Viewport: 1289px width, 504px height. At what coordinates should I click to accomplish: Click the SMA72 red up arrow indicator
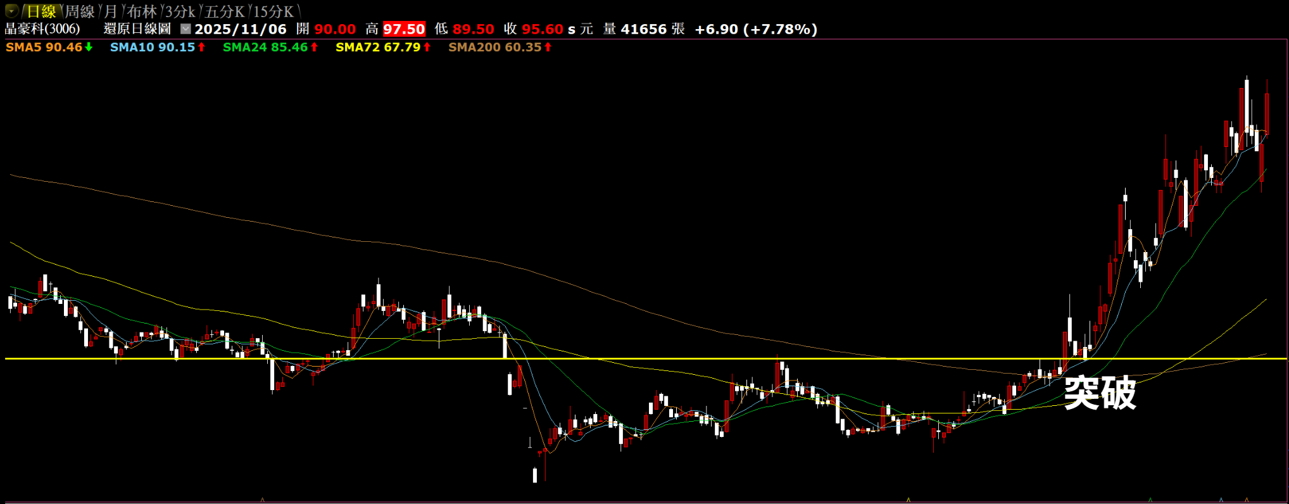coord(427,47)
